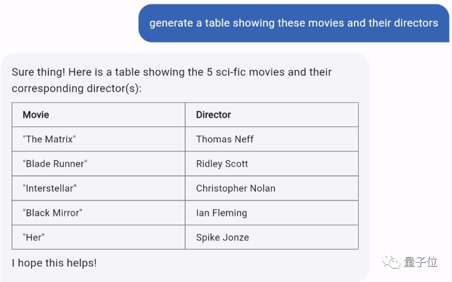Click the word 'directors' in the blue prompt
Screen dimensions: 452x282
pos(416,23)
